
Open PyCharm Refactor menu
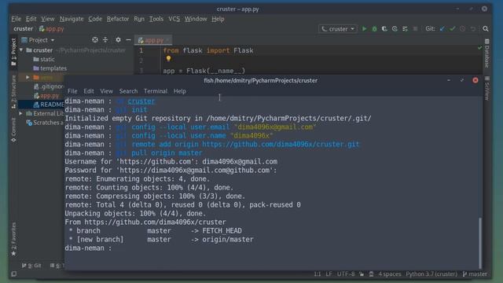tap(118, 19)
